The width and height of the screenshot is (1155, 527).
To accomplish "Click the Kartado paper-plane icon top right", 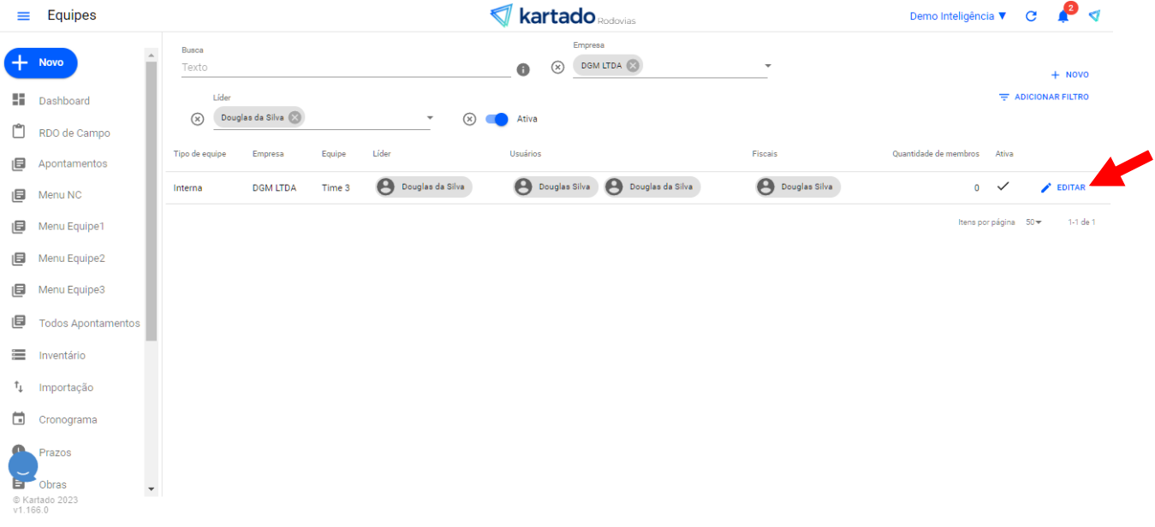I will click(x=1094, y=16).
